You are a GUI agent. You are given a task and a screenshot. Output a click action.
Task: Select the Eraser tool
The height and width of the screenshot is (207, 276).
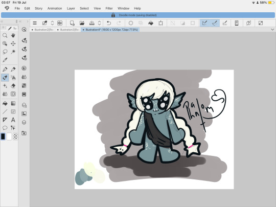[13, 86]
